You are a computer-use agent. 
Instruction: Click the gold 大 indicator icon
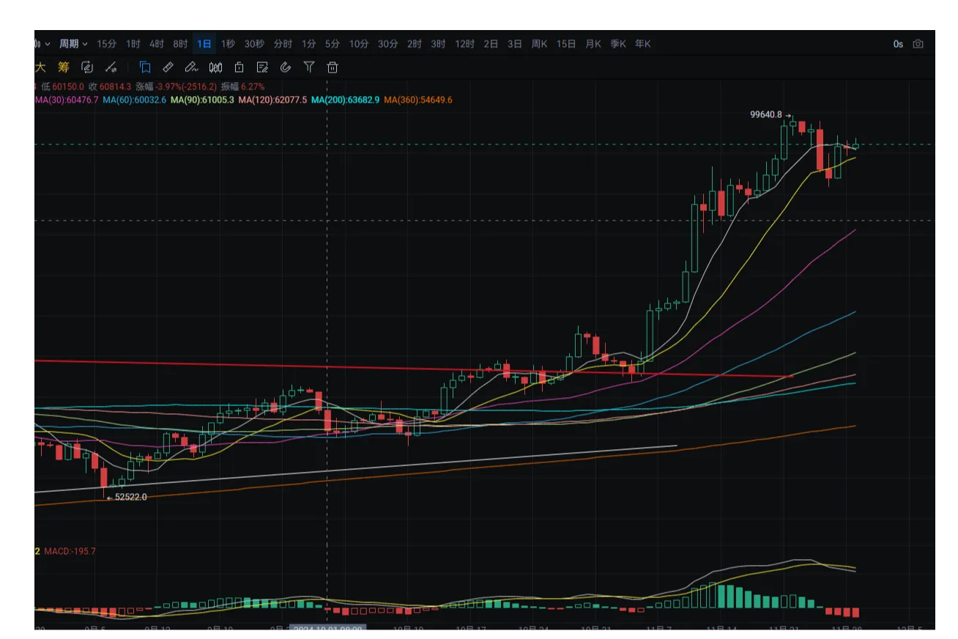point(41,67)
